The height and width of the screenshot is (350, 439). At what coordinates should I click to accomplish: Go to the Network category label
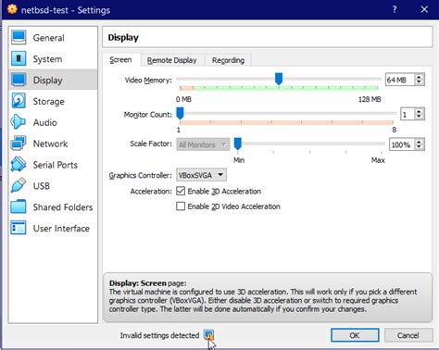point(50,144)
